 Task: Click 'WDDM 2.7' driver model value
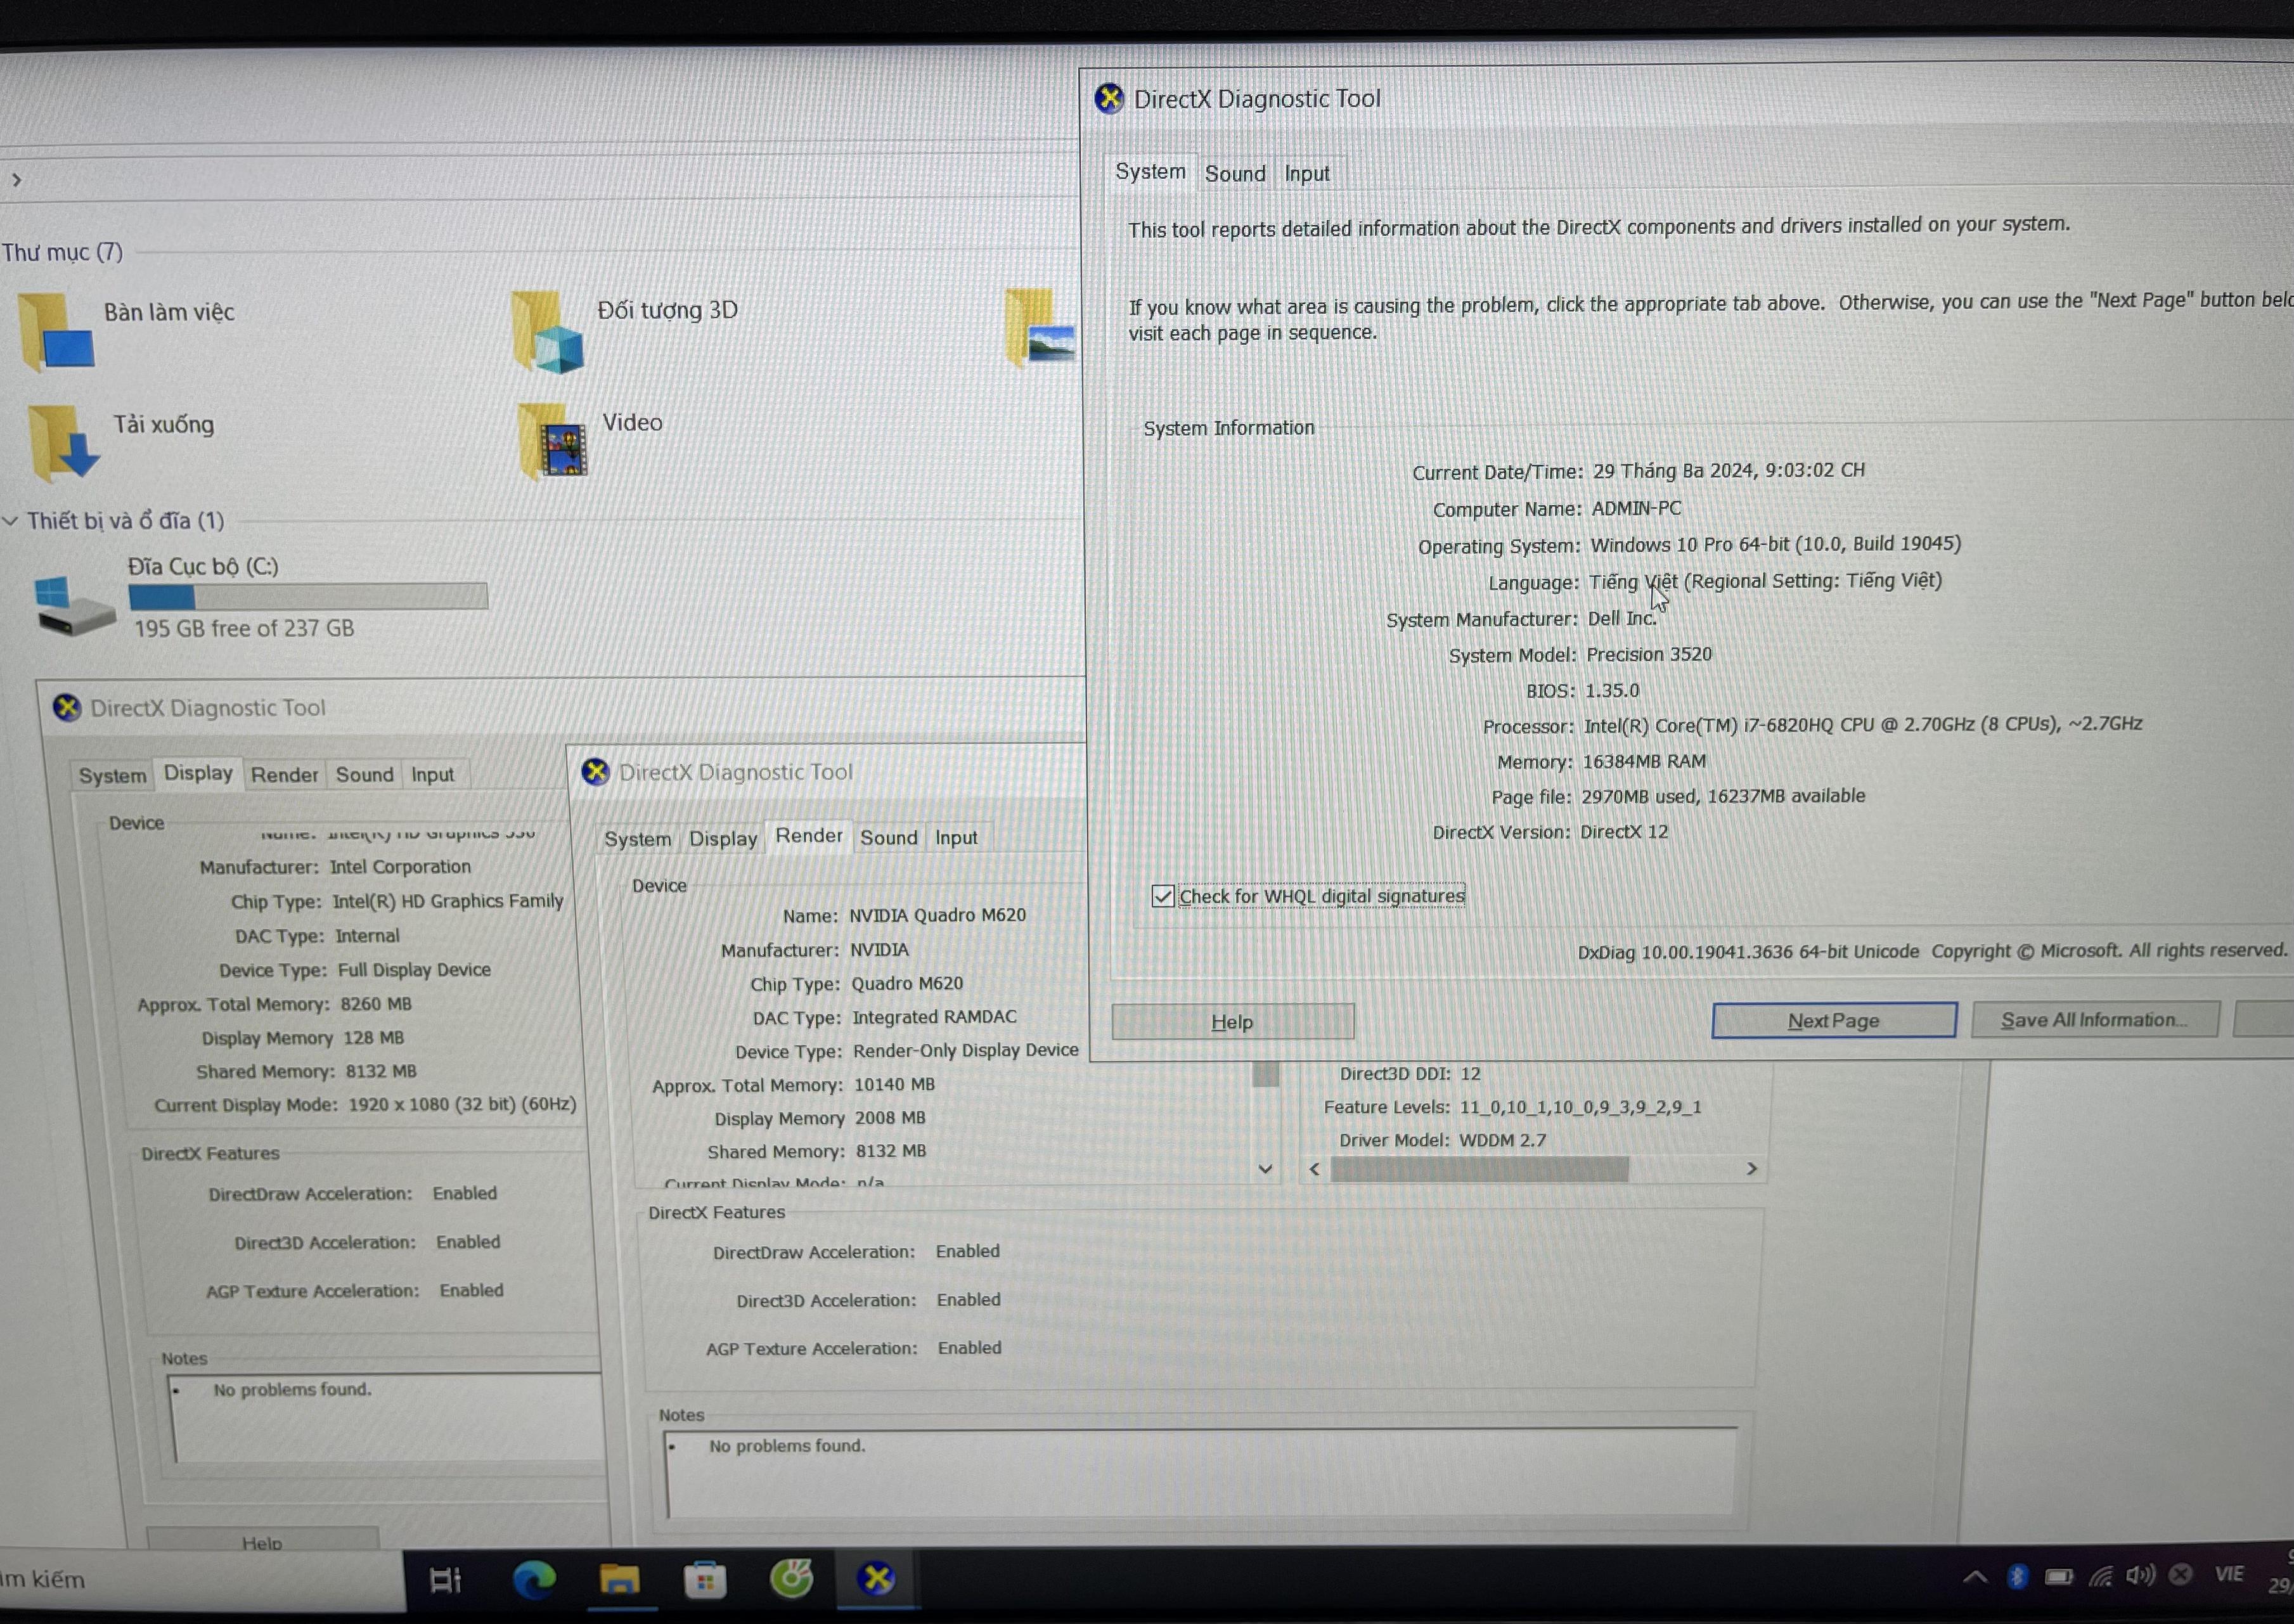1502,1140
